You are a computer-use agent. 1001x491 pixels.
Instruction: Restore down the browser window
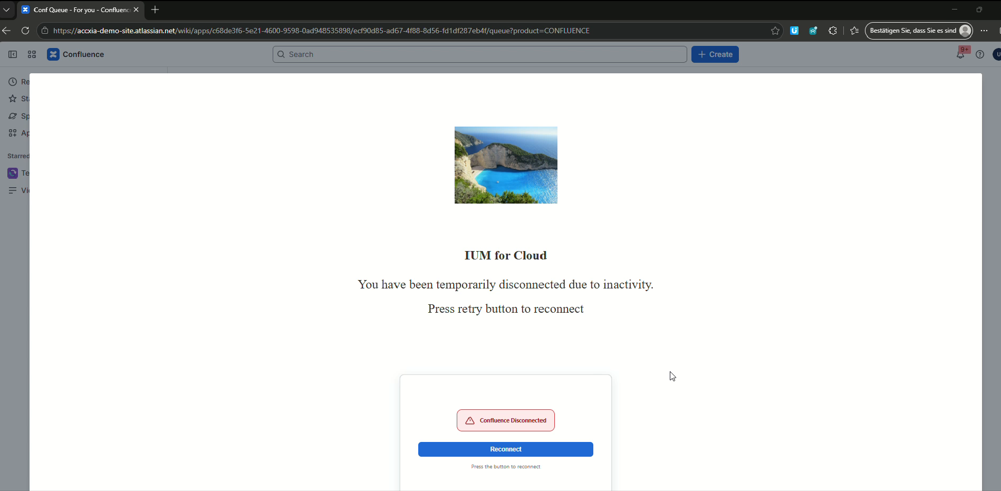pyautogui.click(x=979, y=9)
